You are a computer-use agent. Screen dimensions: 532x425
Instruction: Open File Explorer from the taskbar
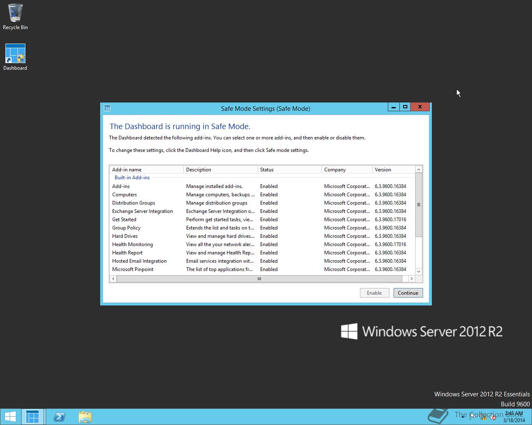point(85,417)
